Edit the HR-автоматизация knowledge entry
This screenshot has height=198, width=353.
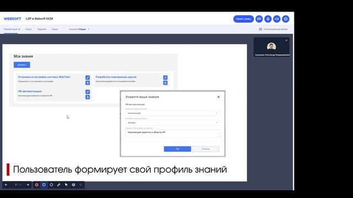88,92
